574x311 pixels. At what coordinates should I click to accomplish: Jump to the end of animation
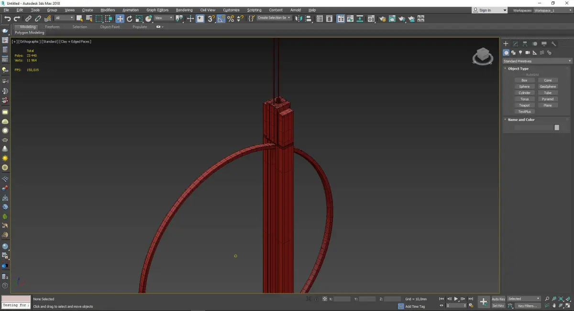[471, 299]
